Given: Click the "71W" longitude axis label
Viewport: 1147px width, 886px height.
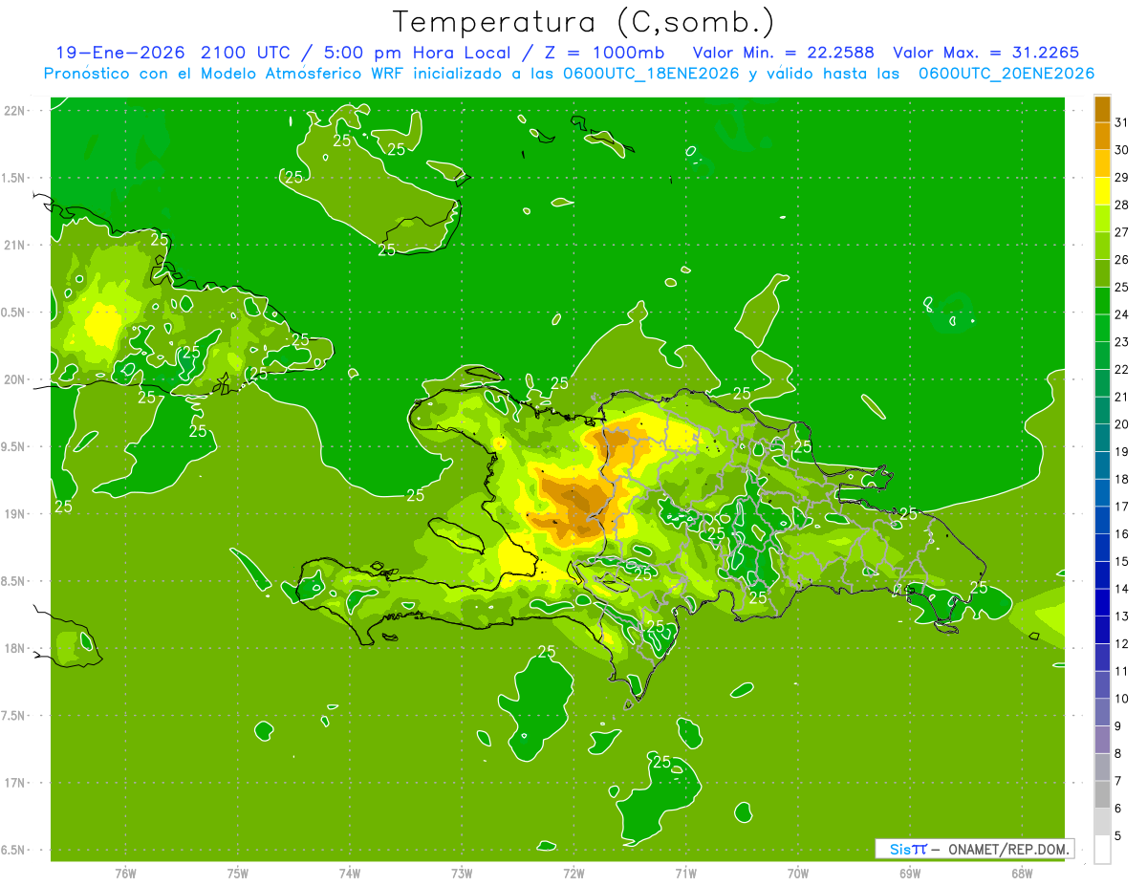Looking at the screenshot, I should click(685, 873).
